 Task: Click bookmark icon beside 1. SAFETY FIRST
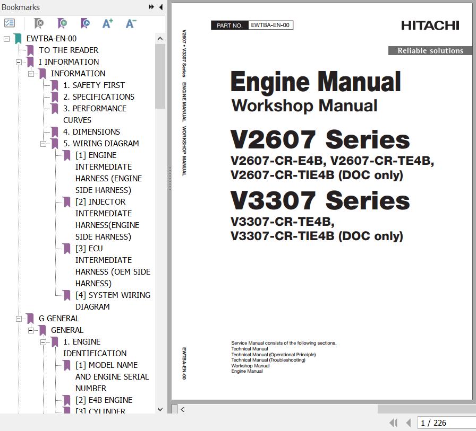(x=55, y=85)
